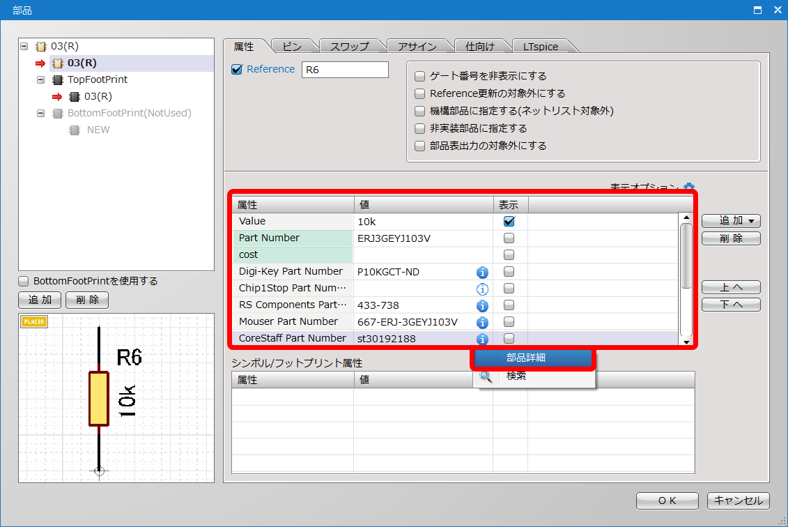Screen dimensions: 788x527
Task: Open the 追加 dropdown button at right
Action: (730, 221)
